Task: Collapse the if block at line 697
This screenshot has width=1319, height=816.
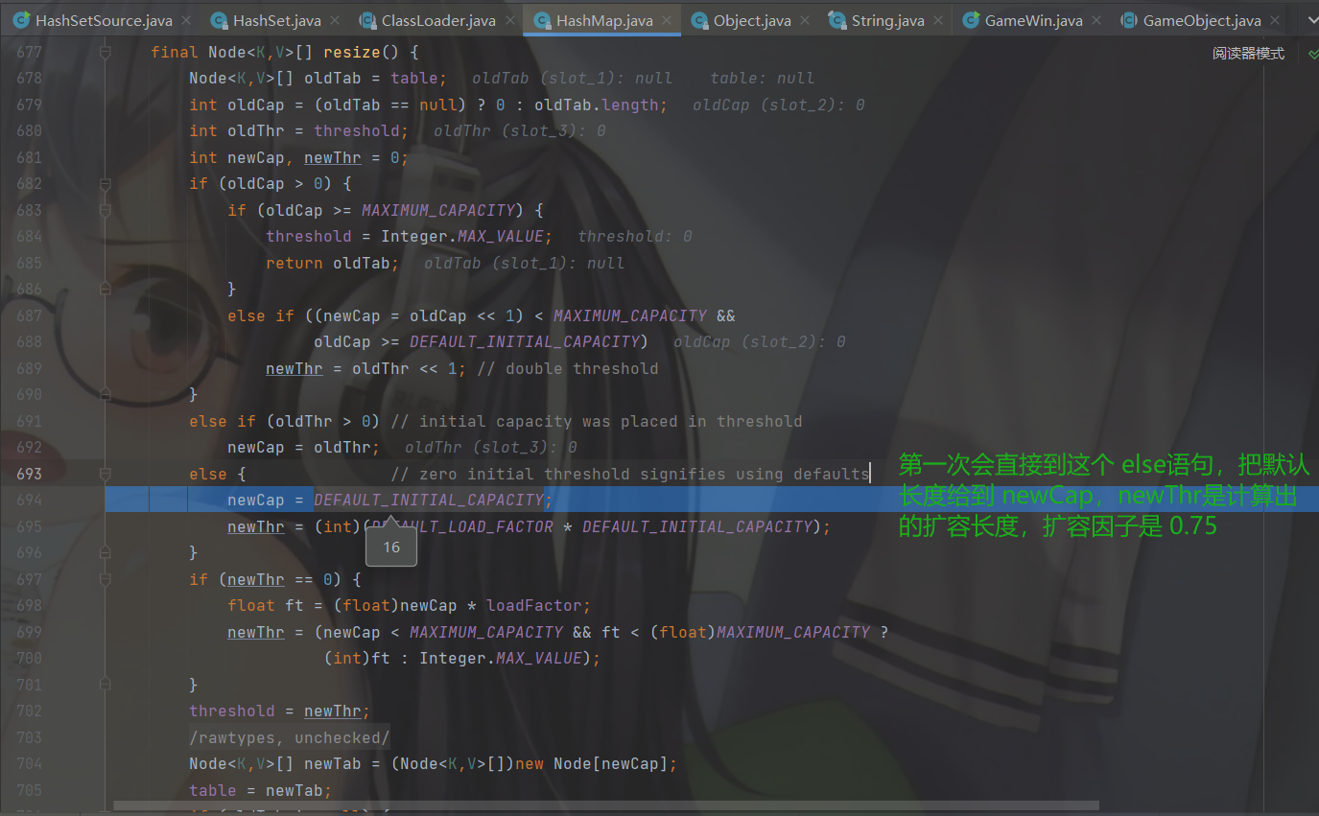Action: 106,579
